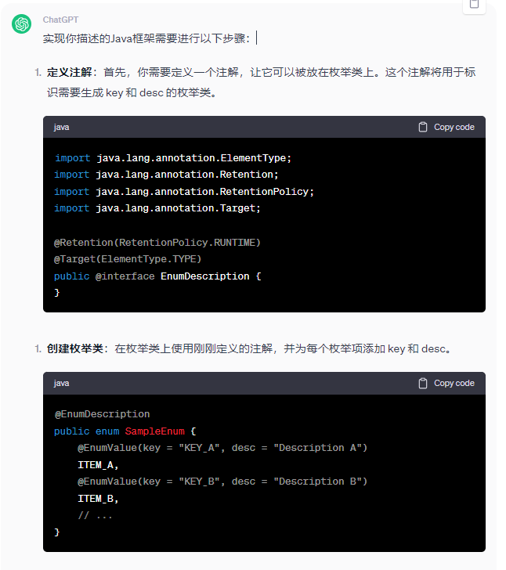Click the java label on the second code block
This screenshot has width=506, height=570.
[x=61, y=383]
